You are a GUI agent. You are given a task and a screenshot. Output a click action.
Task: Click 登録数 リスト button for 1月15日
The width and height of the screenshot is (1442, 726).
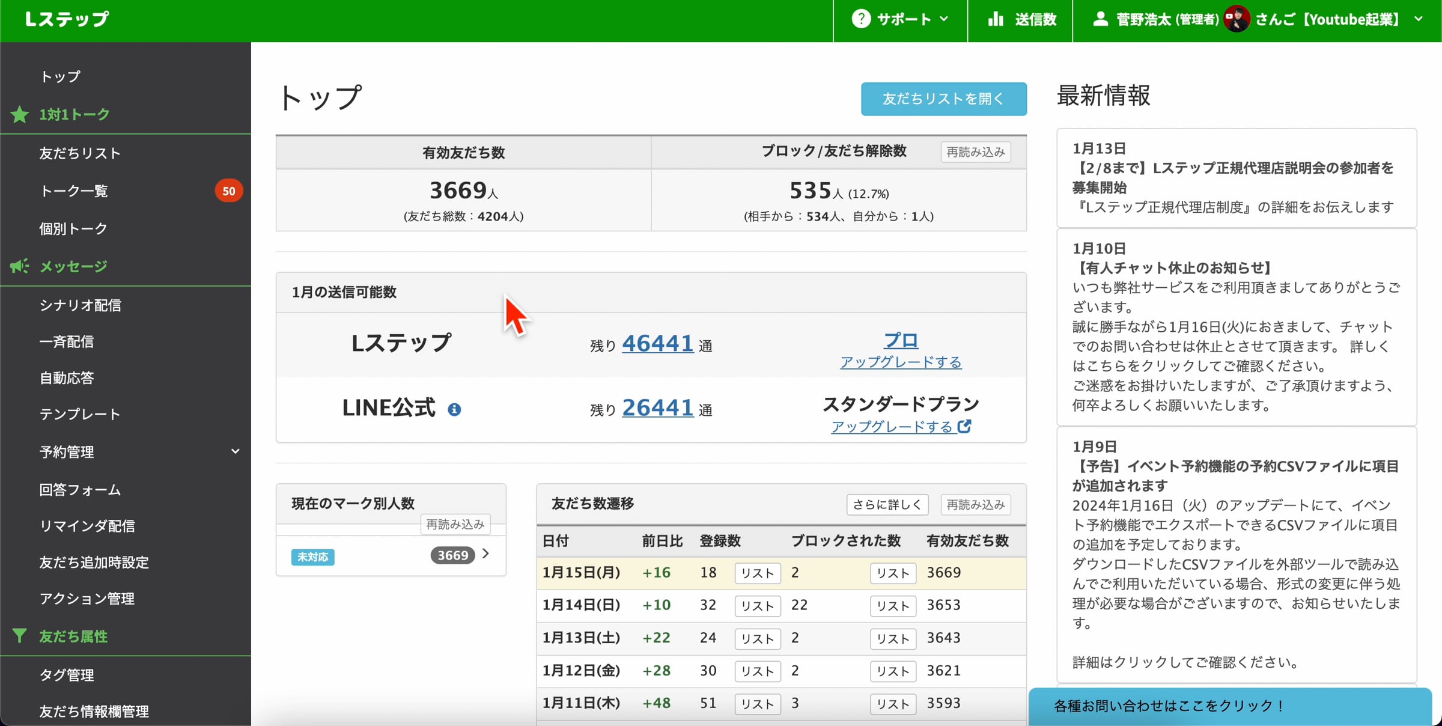click(x=758, y=573)
